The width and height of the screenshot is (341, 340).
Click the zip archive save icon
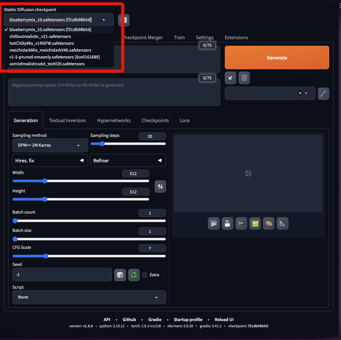(x=241, y=223)
